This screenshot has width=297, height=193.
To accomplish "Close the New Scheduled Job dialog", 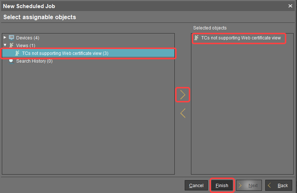I will 290,6.
